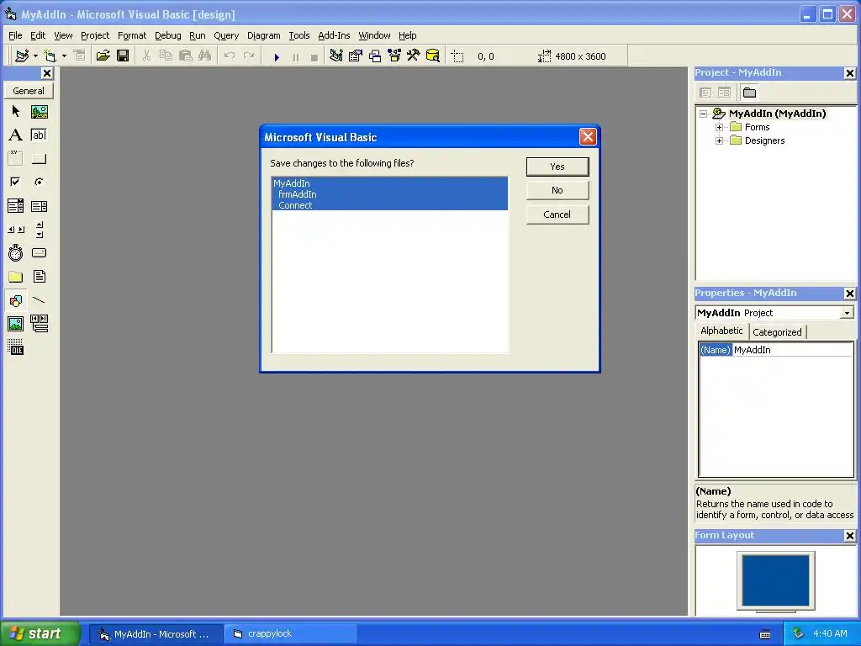
Task: Click the Data View Window toolbar icon
Action: 433,56
